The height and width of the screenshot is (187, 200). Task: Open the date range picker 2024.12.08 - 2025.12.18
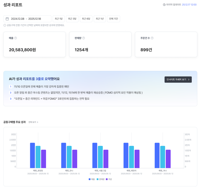click(27, 19)
